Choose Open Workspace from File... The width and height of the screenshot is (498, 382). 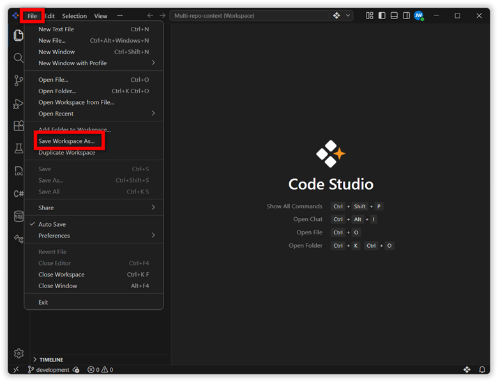tap(94, 102)
